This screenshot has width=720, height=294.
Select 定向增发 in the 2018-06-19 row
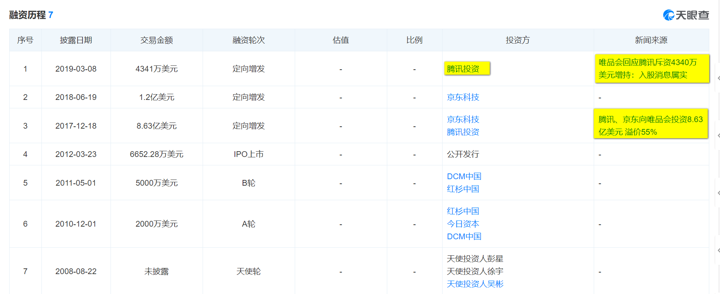249,97
